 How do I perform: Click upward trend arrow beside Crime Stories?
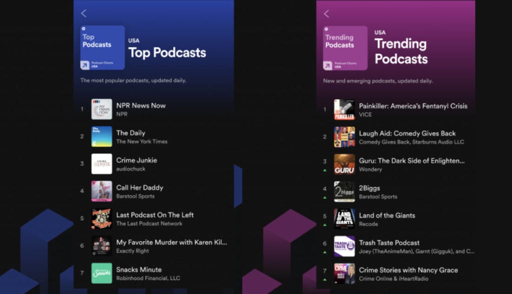point(324,280)
